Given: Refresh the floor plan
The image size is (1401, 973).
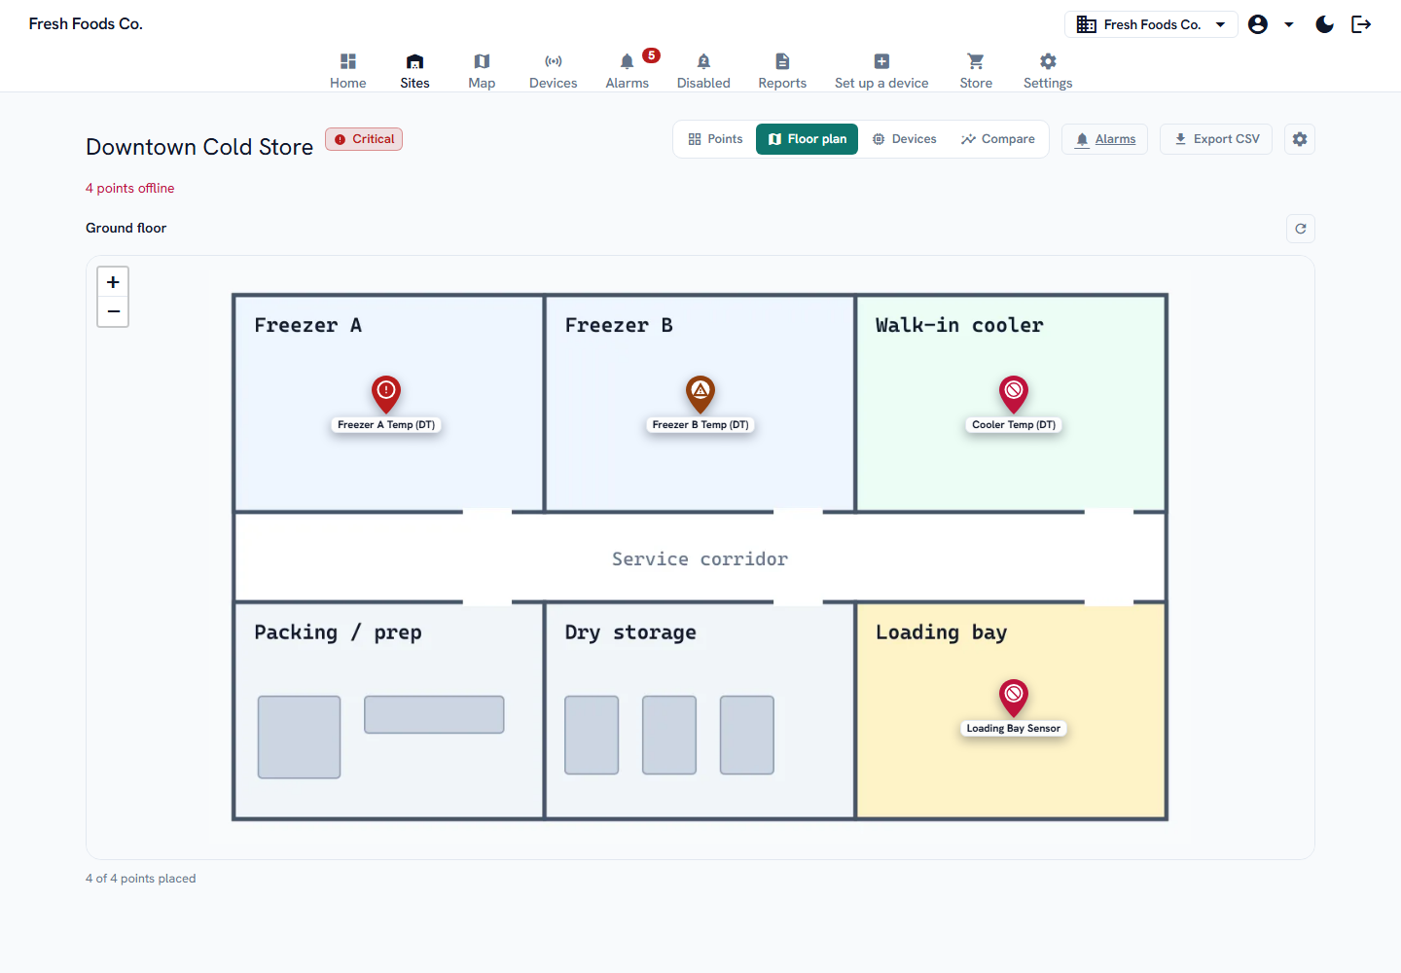Looking at the screenshot, I should 1301,229.
